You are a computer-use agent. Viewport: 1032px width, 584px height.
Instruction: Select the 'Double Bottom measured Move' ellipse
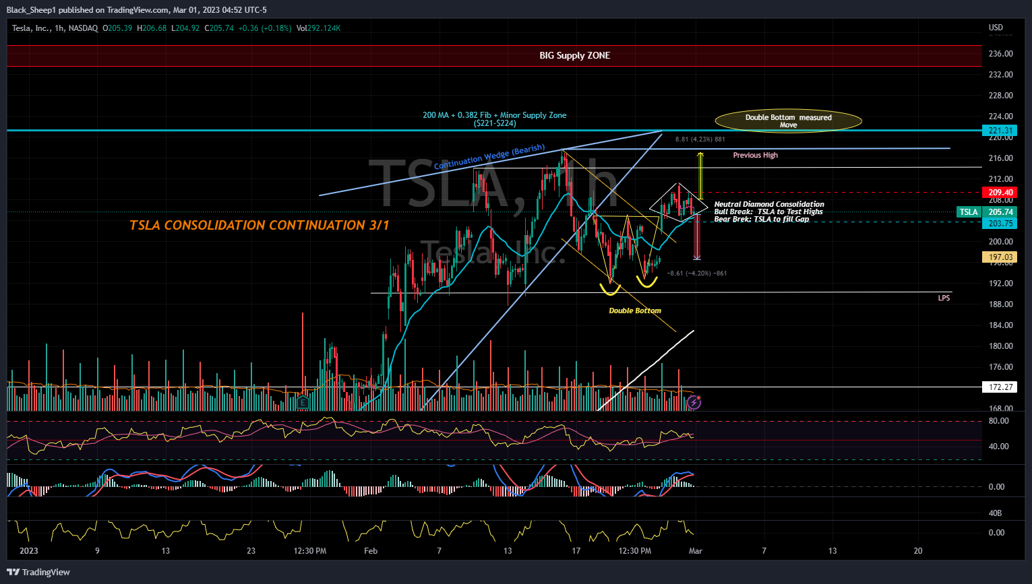point(788,121)
